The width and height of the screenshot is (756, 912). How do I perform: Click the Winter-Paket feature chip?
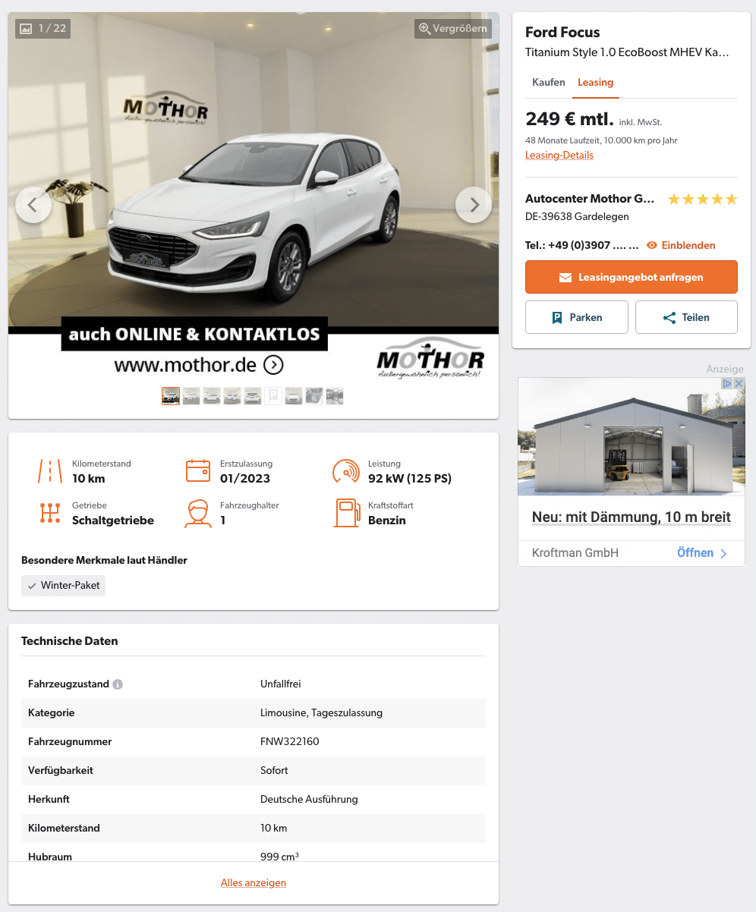pos(63,586)
